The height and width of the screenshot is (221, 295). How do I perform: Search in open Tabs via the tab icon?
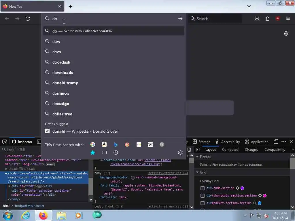[104, 153]
